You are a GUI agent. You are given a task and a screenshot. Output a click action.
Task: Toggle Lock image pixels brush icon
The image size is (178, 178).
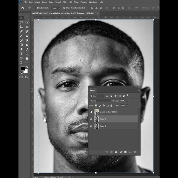[100, 105]
